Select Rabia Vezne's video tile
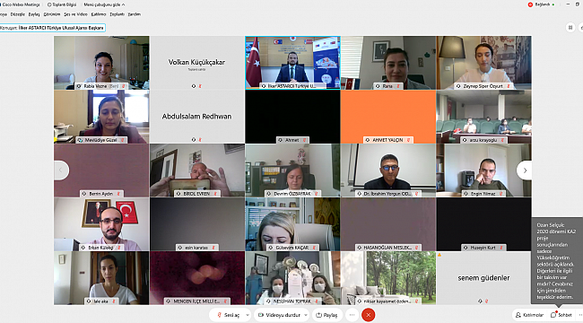The width and height of the screenshot is (583, 323). (101, 63)
